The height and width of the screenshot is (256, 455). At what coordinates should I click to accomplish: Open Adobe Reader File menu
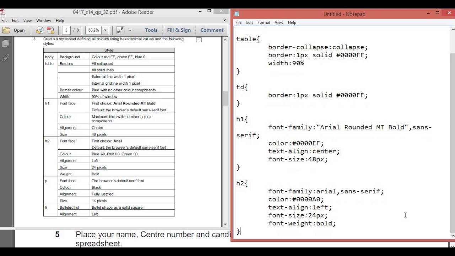pos(4,21)
